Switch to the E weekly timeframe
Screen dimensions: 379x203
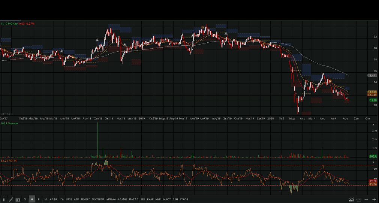click(x=39, y=200)
